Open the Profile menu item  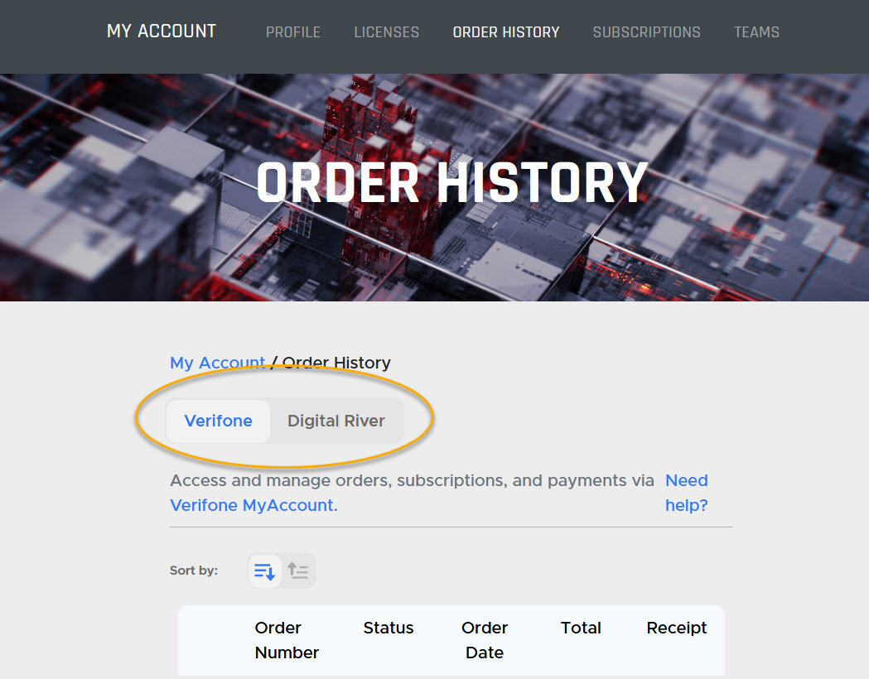293,32
